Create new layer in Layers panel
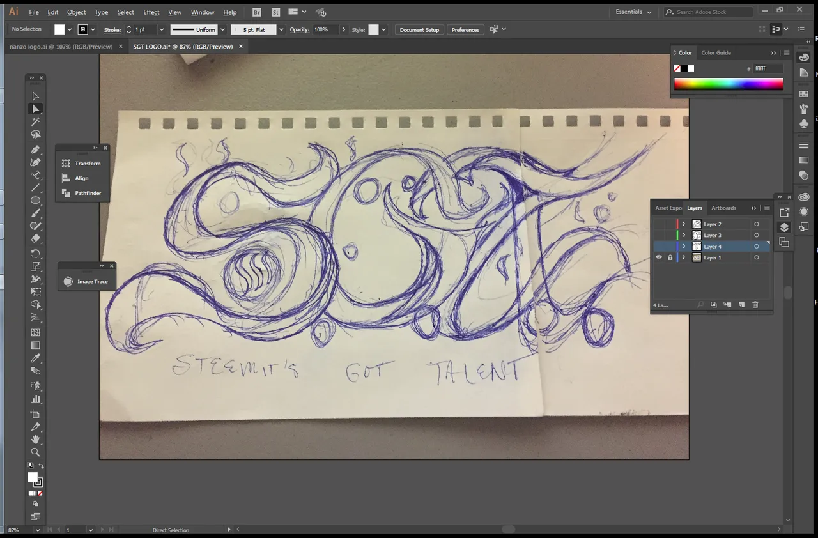The width and height of the screenshot is (818, 538). click(741, 305)
